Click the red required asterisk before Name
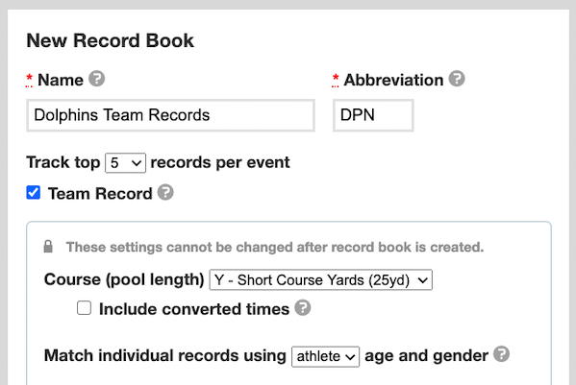 [30, 79]
